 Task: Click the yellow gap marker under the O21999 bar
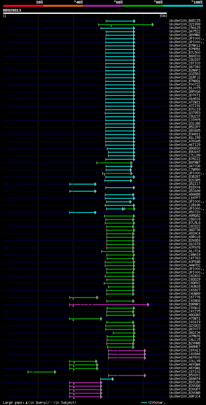(111, 26)
